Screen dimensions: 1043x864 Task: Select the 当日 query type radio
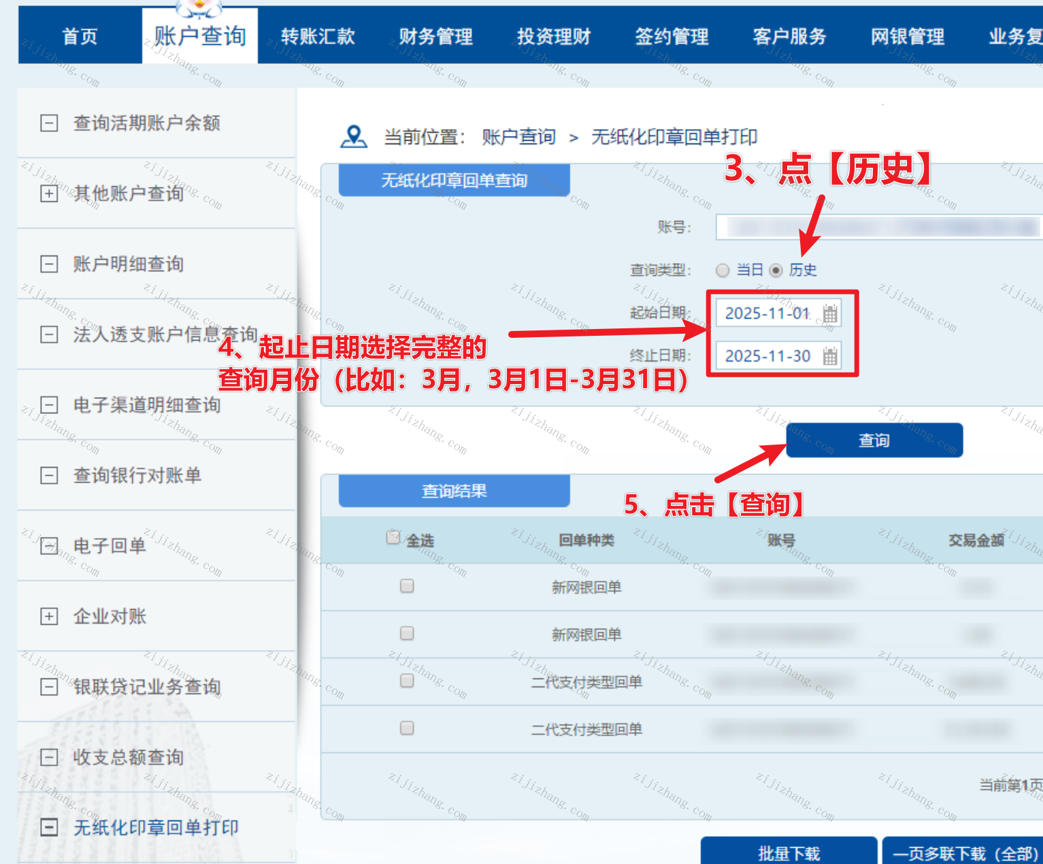pyautogui.click(x=723, y=270)
